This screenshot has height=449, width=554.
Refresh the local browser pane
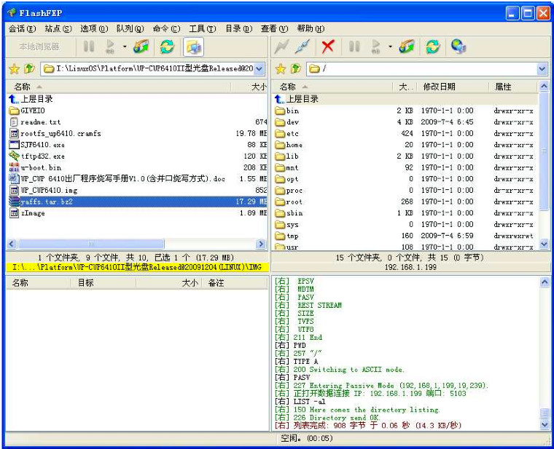pyautogui.click(x=167, y=46)
